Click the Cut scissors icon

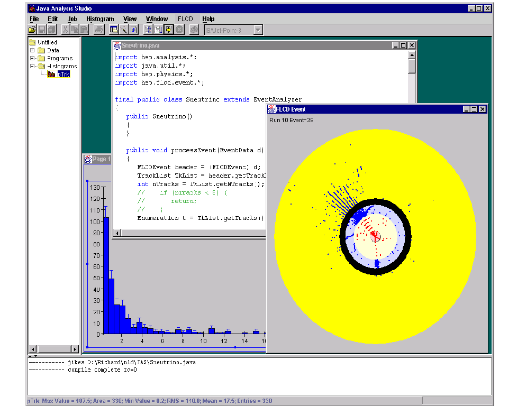[x=65, y=30]
